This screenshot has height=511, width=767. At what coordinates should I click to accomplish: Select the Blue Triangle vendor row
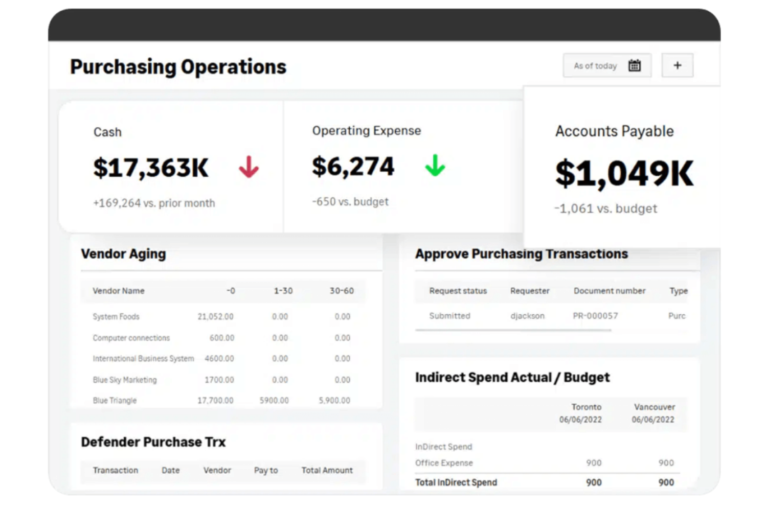coord(114,401)
